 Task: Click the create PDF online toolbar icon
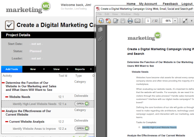pos(101,21)
